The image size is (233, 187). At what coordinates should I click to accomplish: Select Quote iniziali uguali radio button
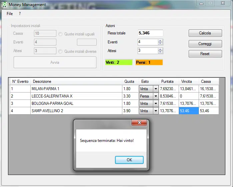[61, 34]
